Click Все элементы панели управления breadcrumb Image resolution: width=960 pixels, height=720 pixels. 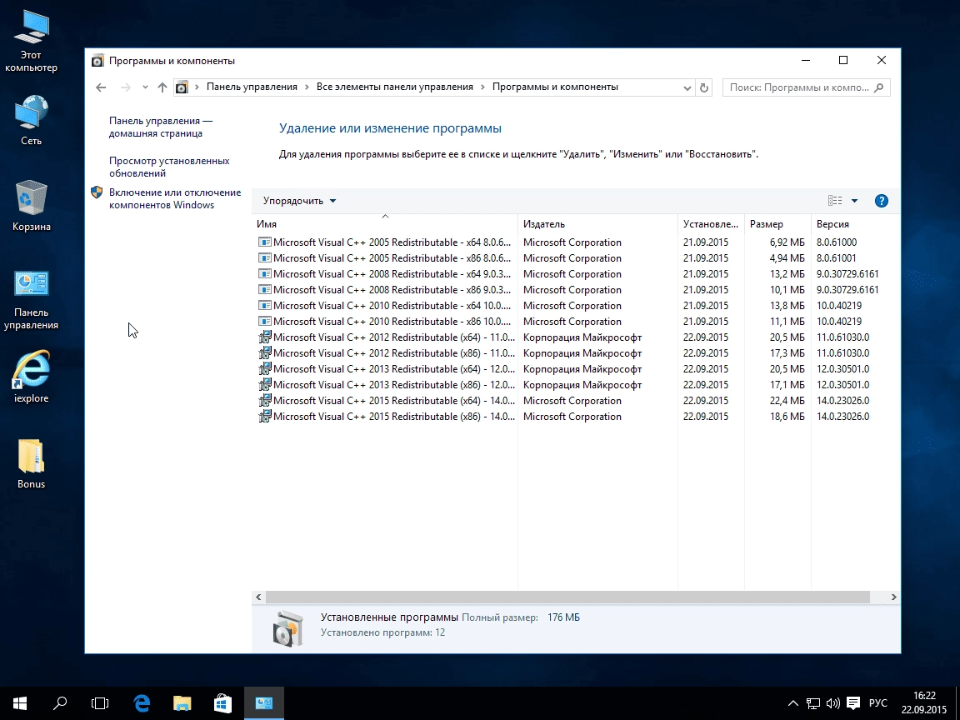395,87
